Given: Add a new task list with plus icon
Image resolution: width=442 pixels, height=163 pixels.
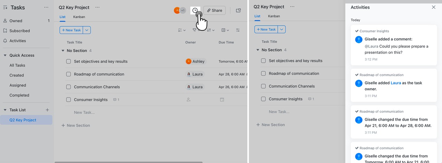Looking at the screenshot, I should [x=47, y=110].
